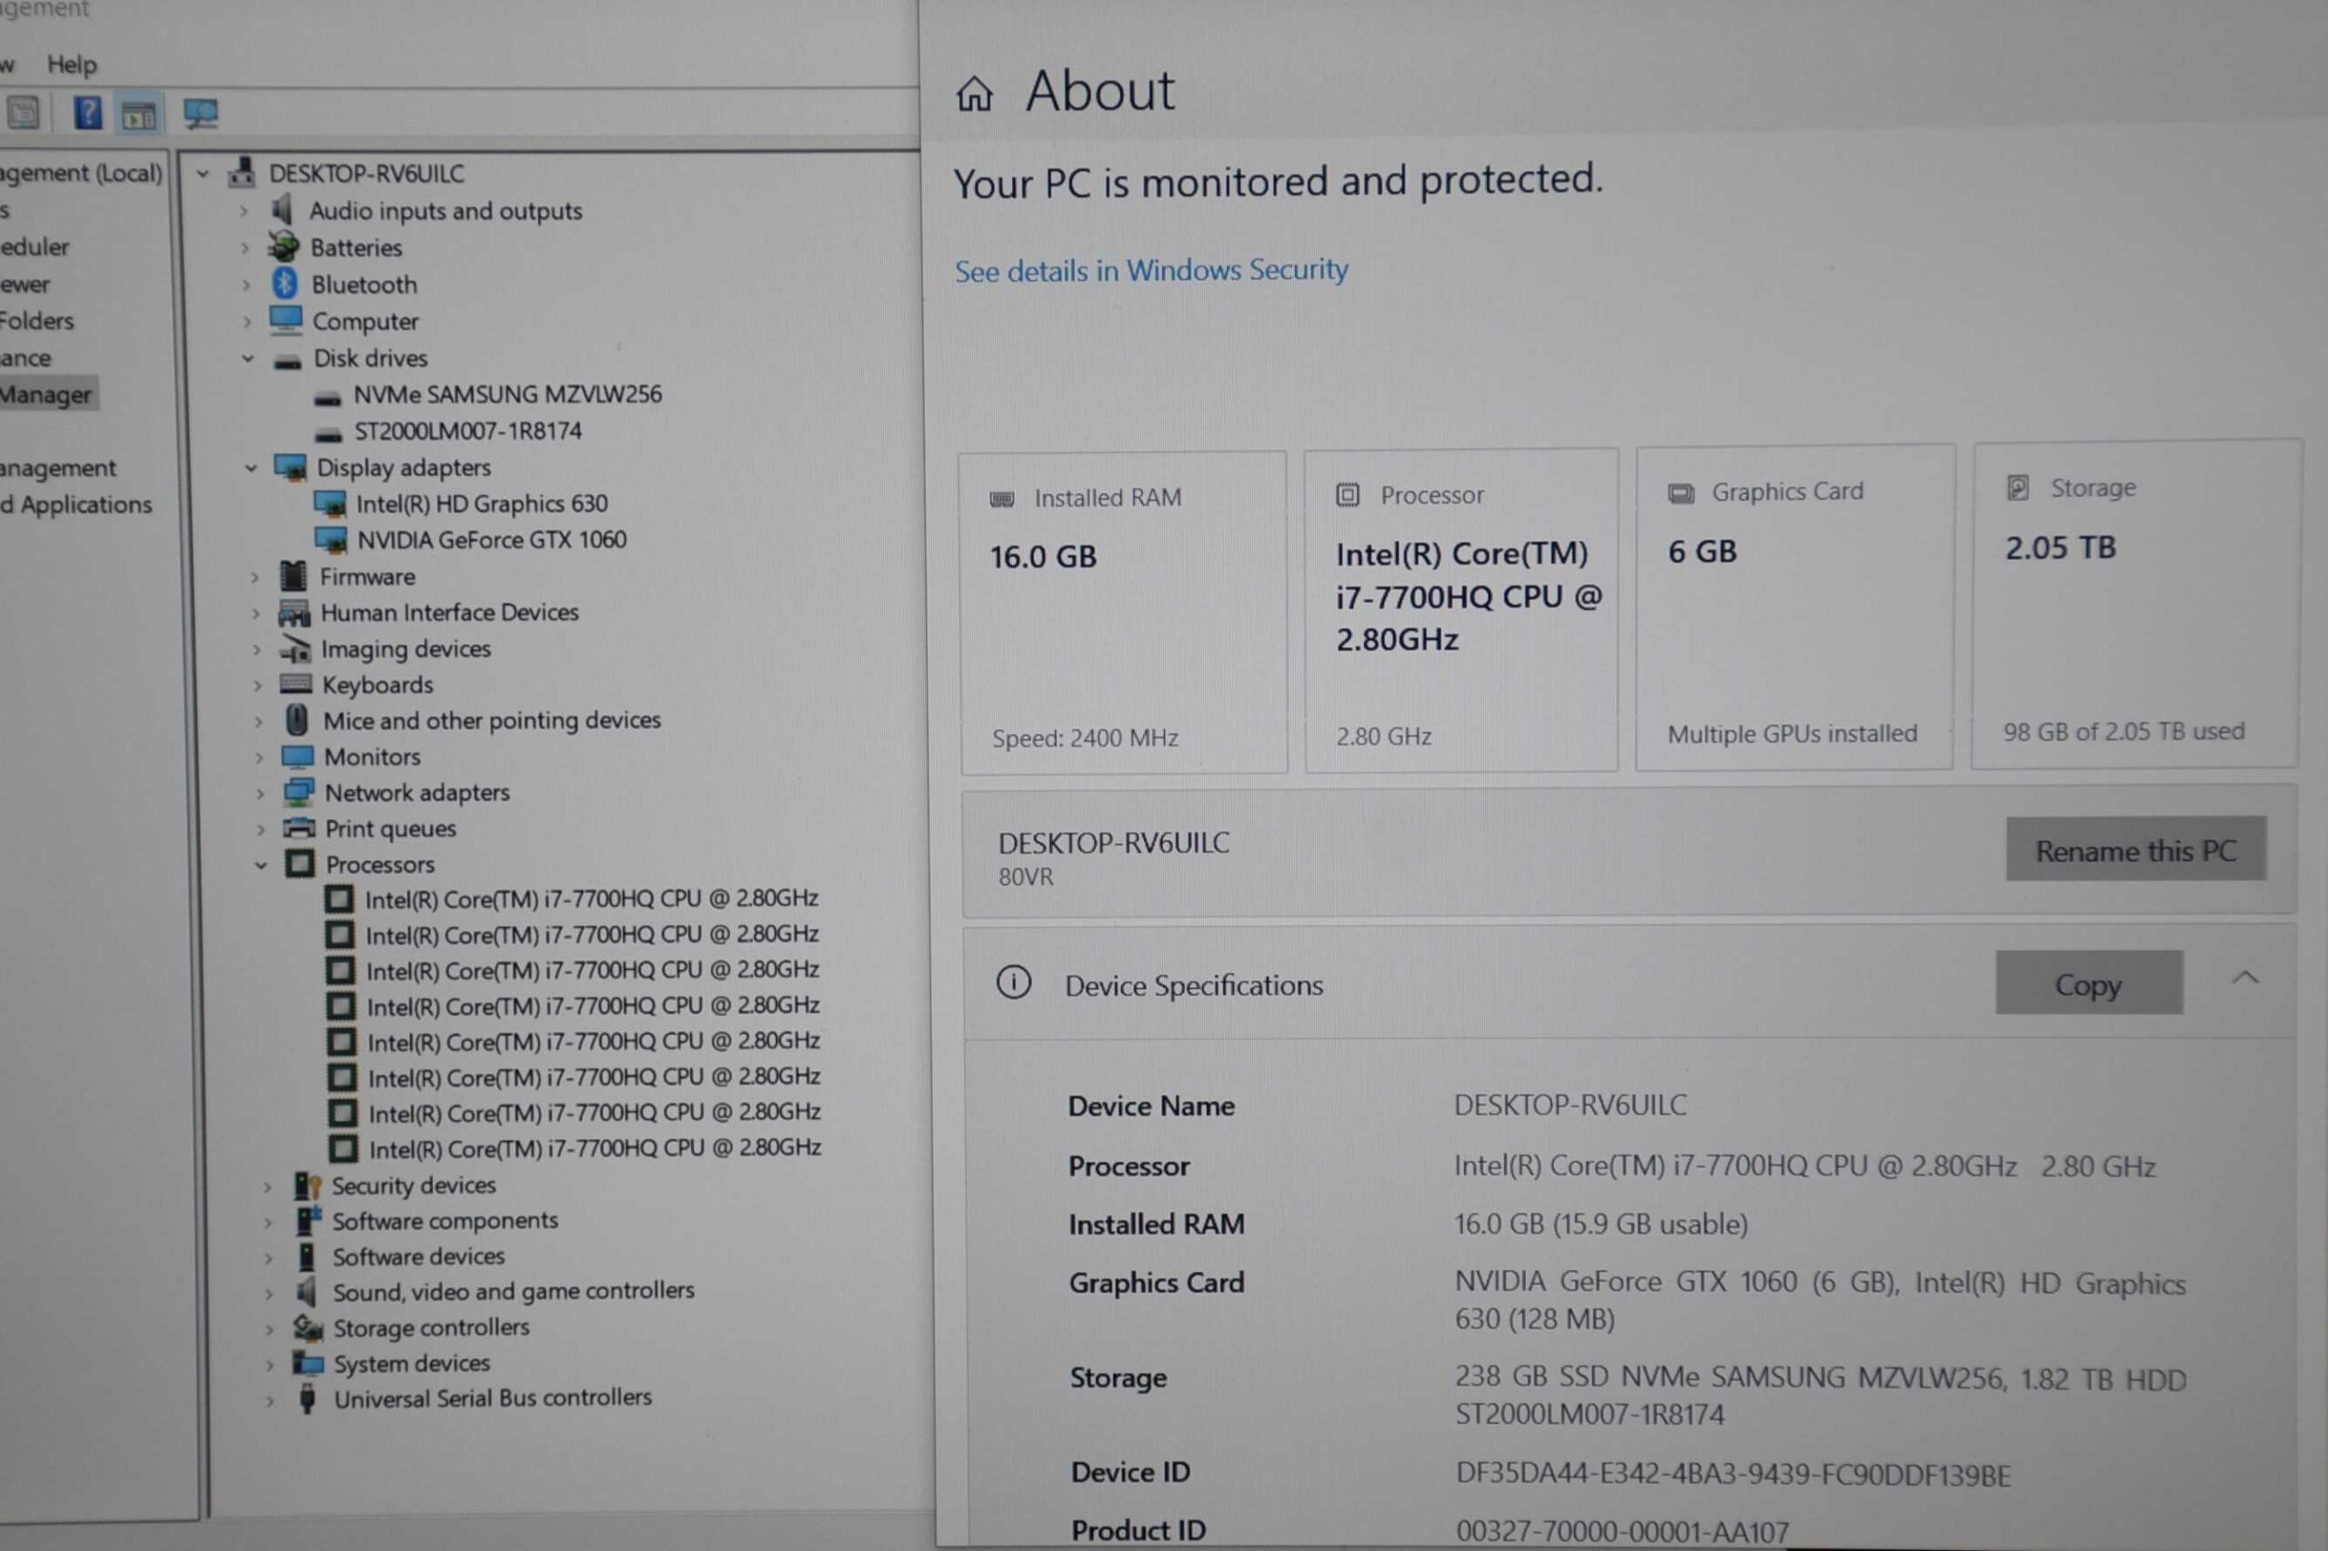The width and height of the screenshot is (2328, 1551).
Task: Collapse the Processors tree node
Action: pyautogui.click(x=261, y=866)
